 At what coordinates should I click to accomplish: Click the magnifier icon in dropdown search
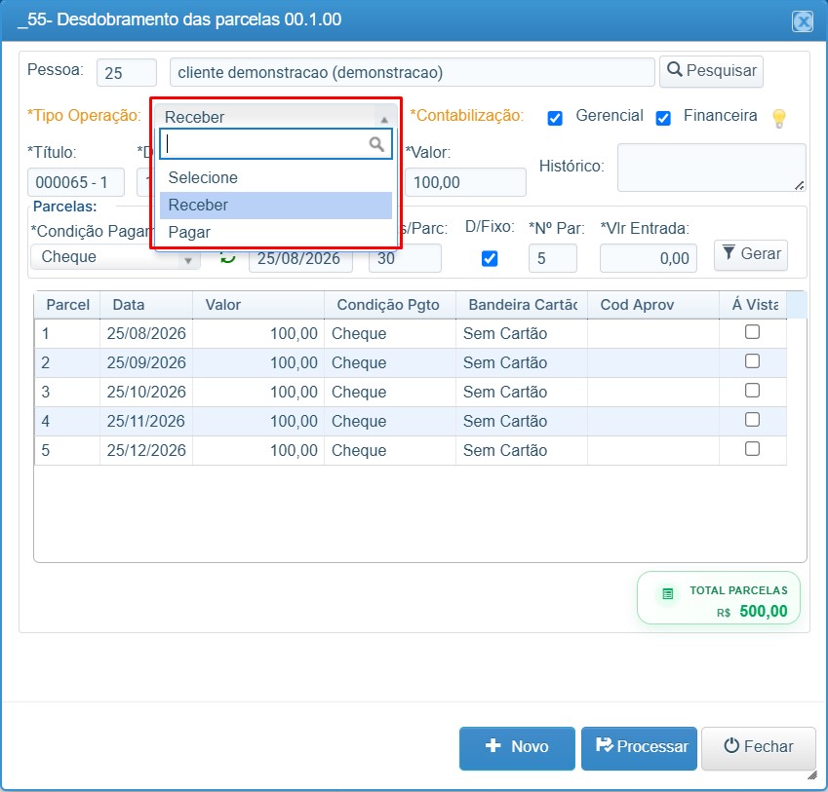tap(376, 144)
